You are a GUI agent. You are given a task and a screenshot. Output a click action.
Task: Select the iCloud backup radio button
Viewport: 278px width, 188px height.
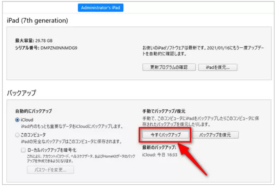pos(17,120)
